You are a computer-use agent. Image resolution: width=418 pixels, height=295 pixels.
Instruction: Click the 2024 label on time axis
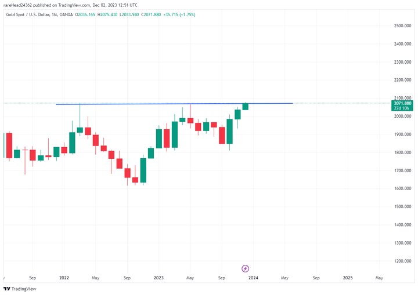click(253, 278)
